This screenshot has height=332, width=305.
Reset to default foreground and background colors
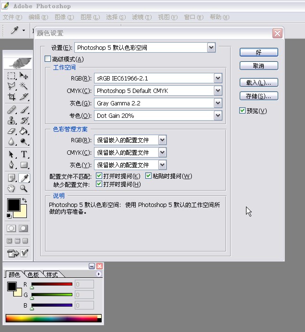tap(9, 216)
